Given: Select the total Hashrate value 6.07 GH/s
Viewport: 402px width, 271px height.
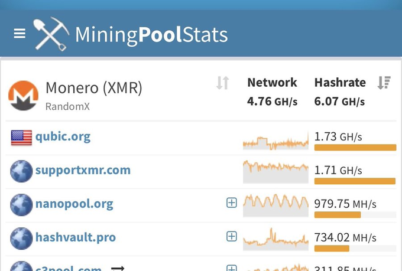Looking at the screenshot, I should coord(339,102).
